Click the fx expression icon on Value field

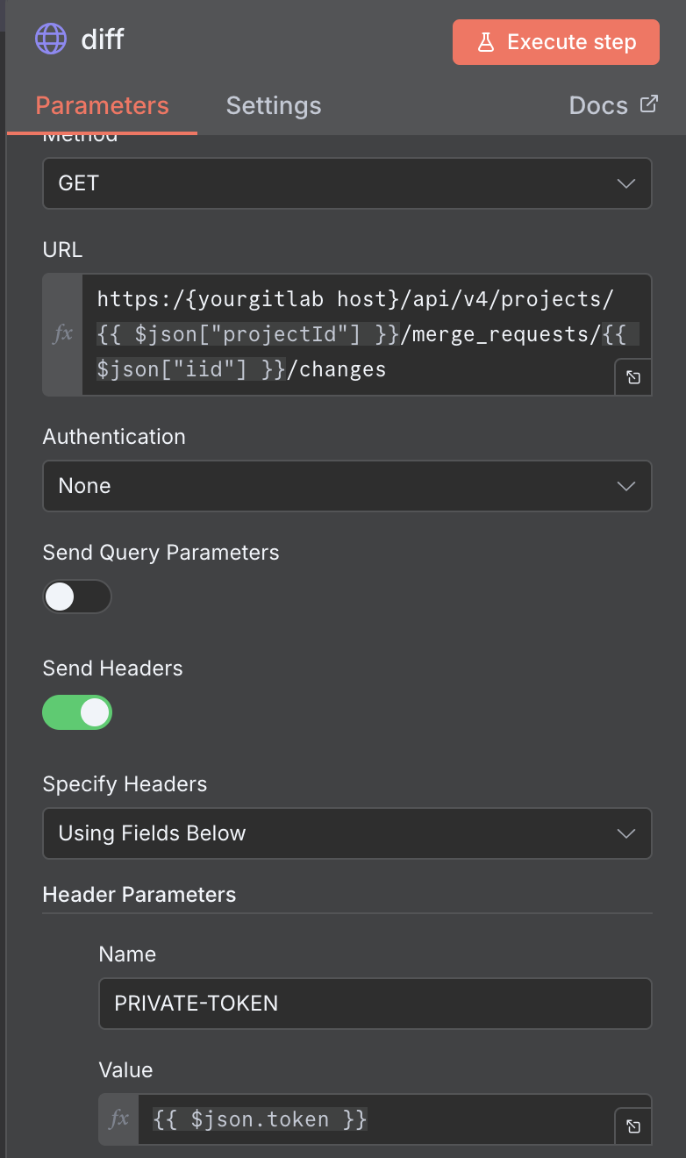(x=118, y=1119)
